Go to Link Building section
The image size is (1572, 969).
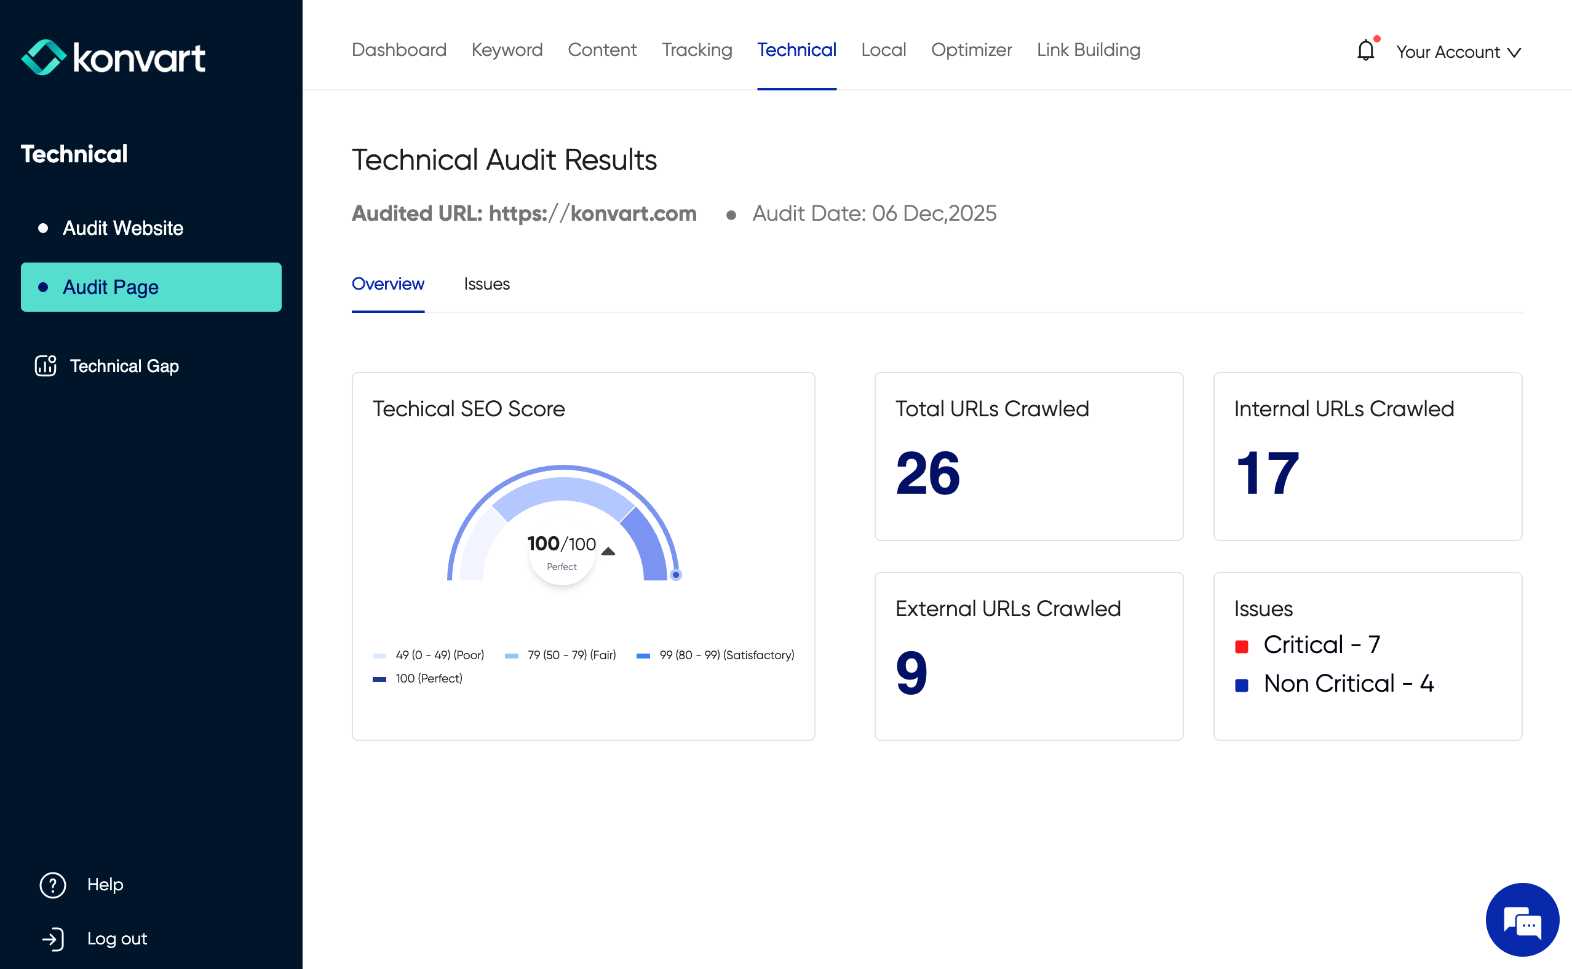(1088, 49)
